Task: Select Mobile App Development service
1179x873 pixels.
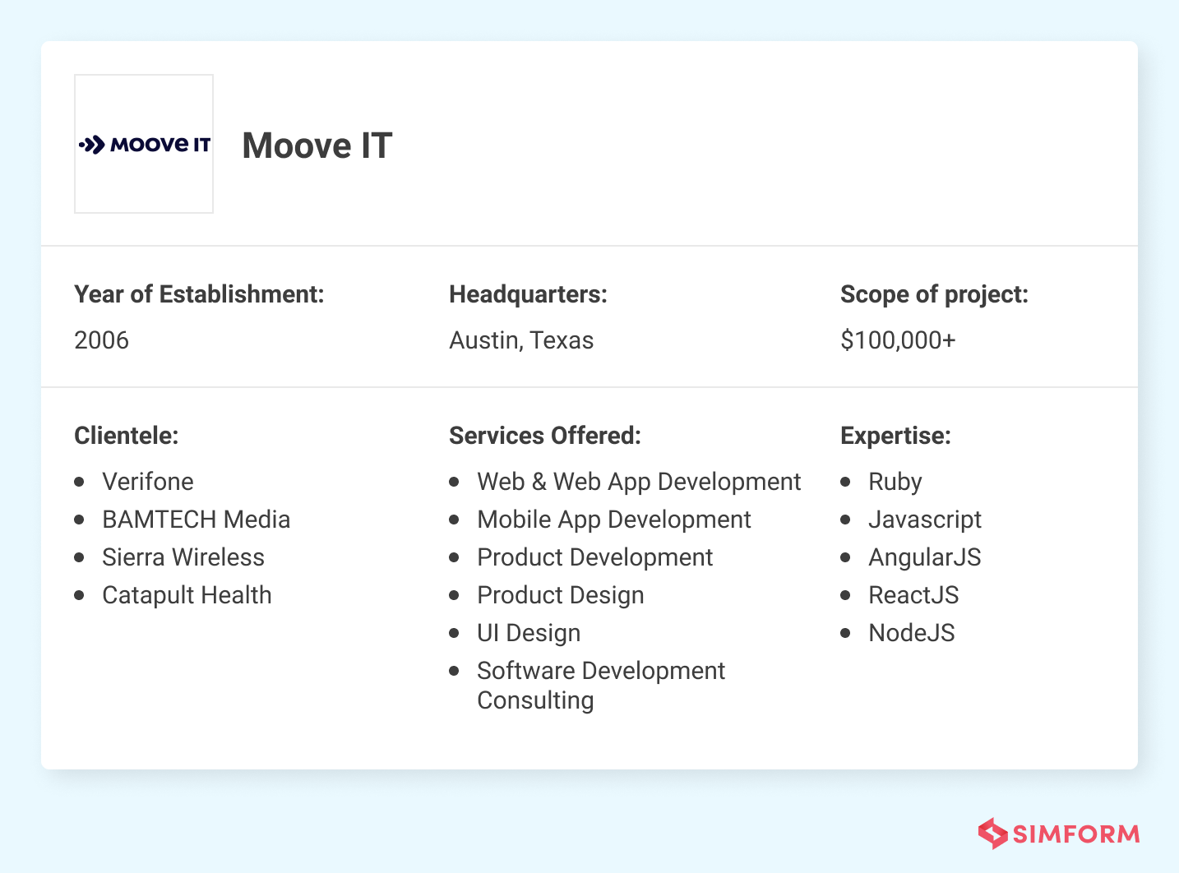Action: coord(614,520)
